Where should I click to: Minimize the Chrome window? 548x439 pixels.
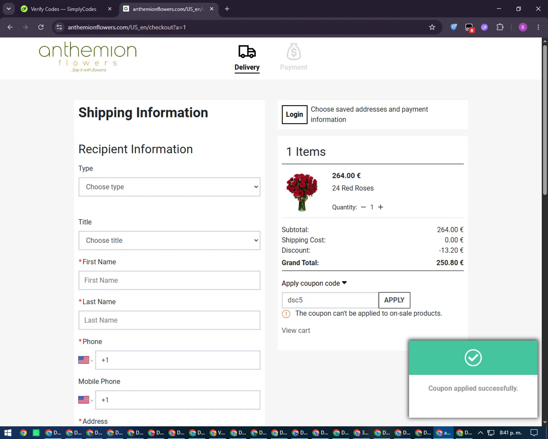click(x=499, y=9)
